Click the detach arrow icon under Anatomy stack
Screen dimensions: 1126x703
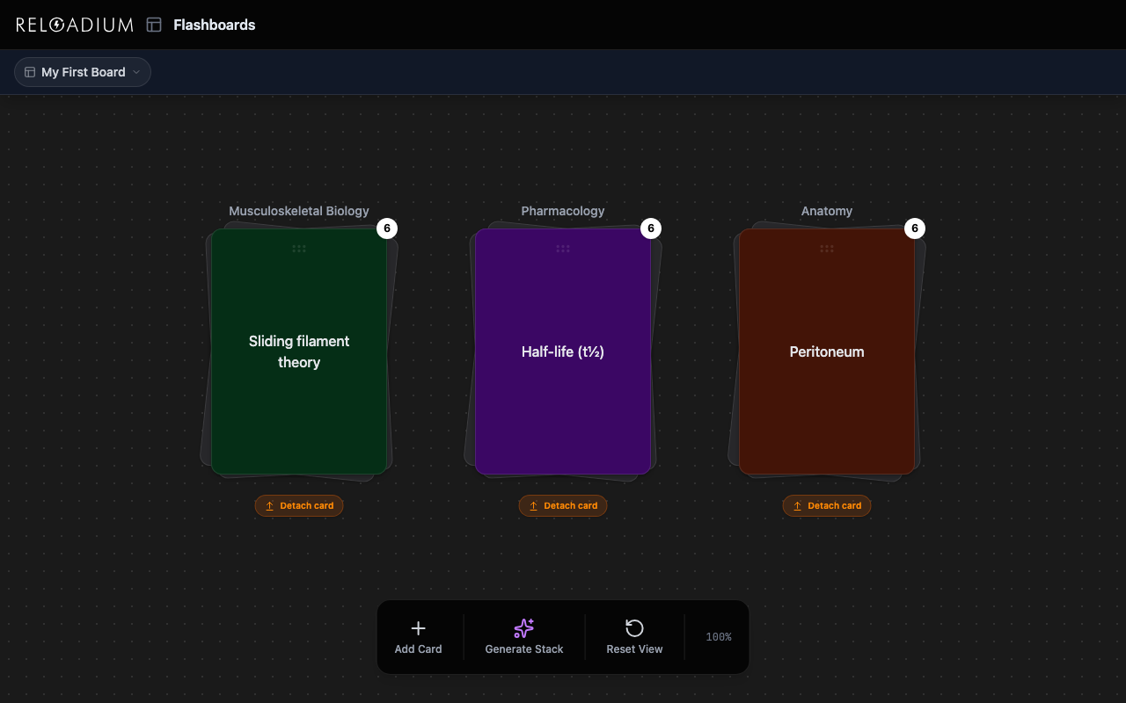[797, 505]
